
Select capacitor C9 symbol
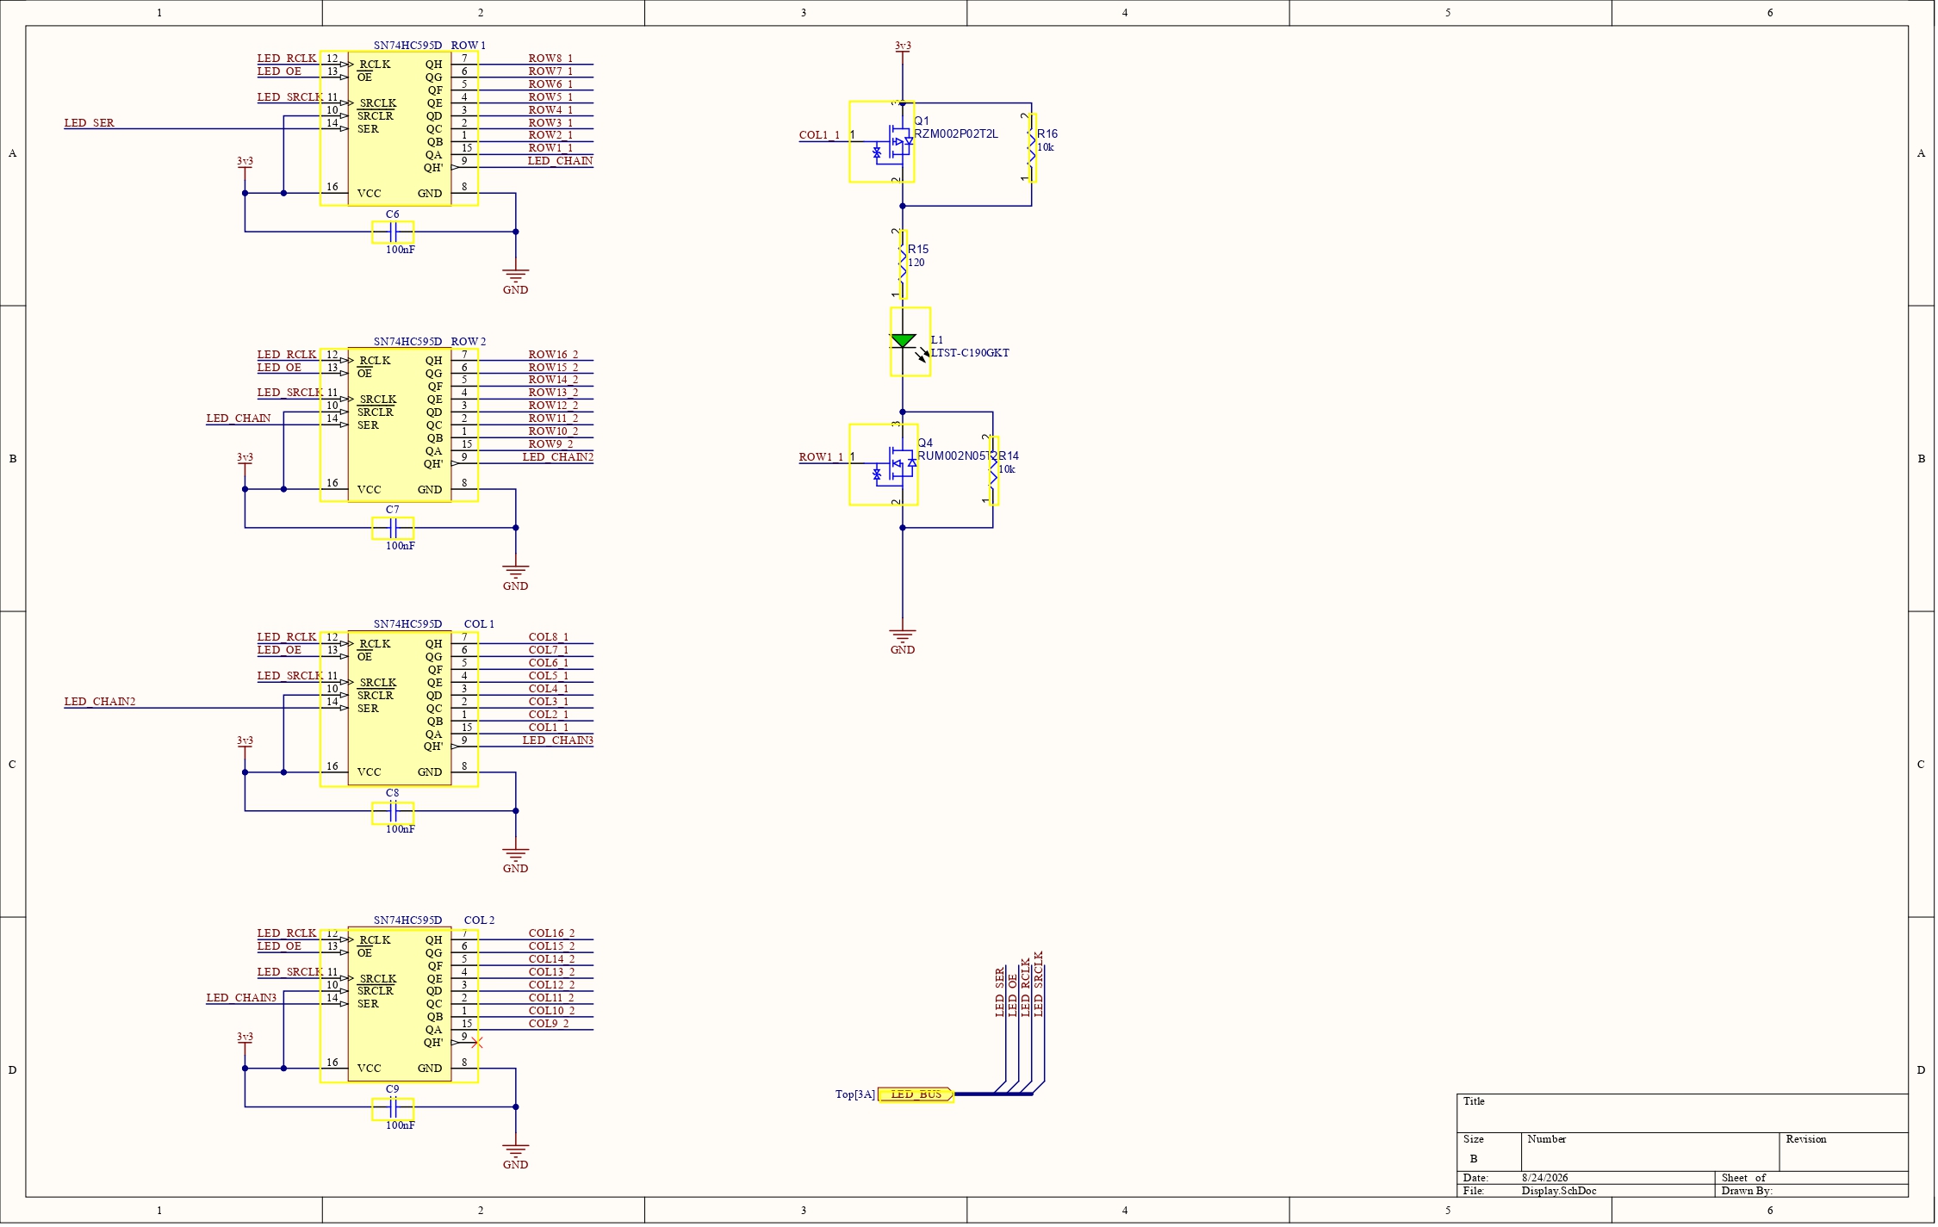click(393, 1108)
